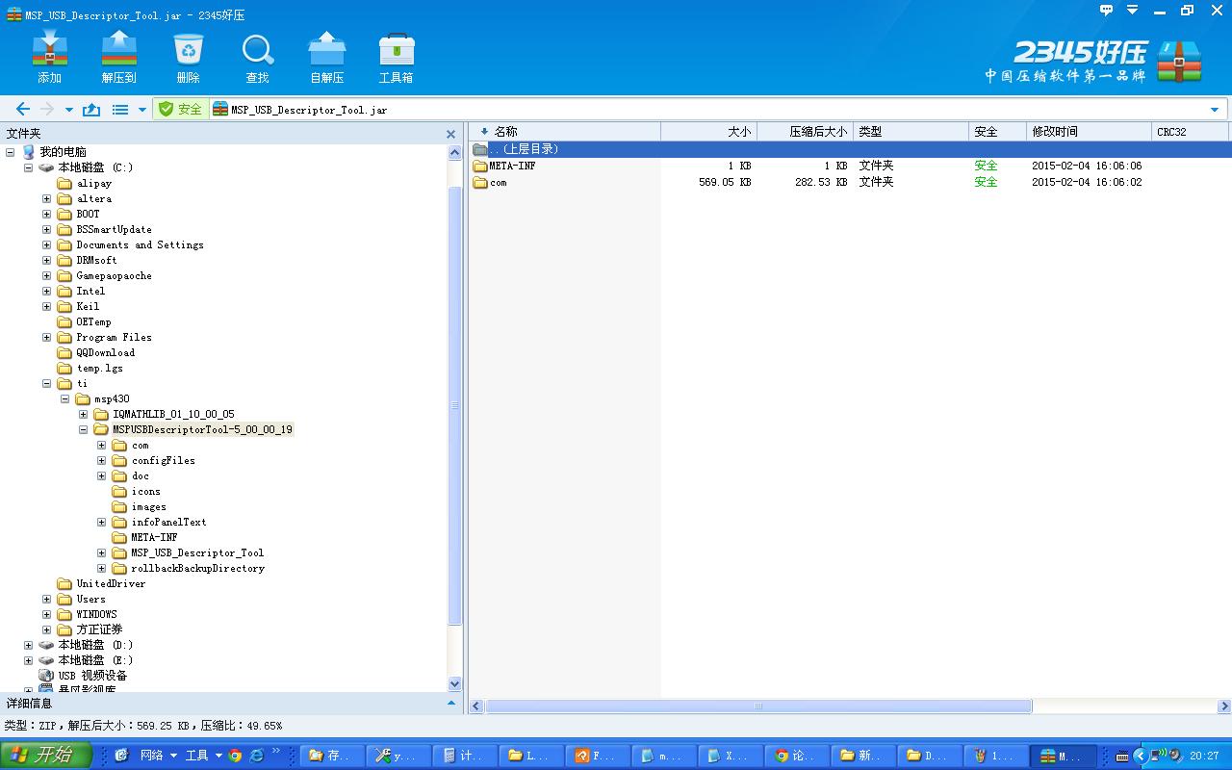This screenshot has height=770, width=1232.
Task: Open the 查找 (Find) magnifier tool
Action: [258, 58]
